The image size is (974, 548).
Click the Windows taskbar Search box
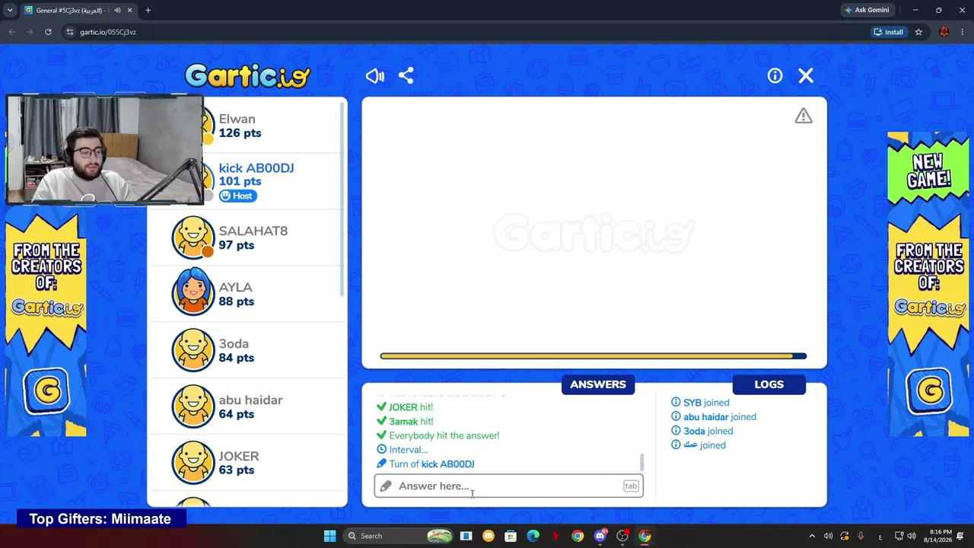click(x=396, y=536)
